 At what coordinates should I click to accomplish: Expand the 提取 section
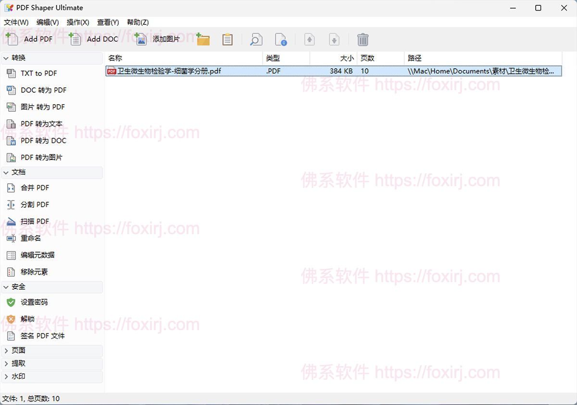click(20, 363)
